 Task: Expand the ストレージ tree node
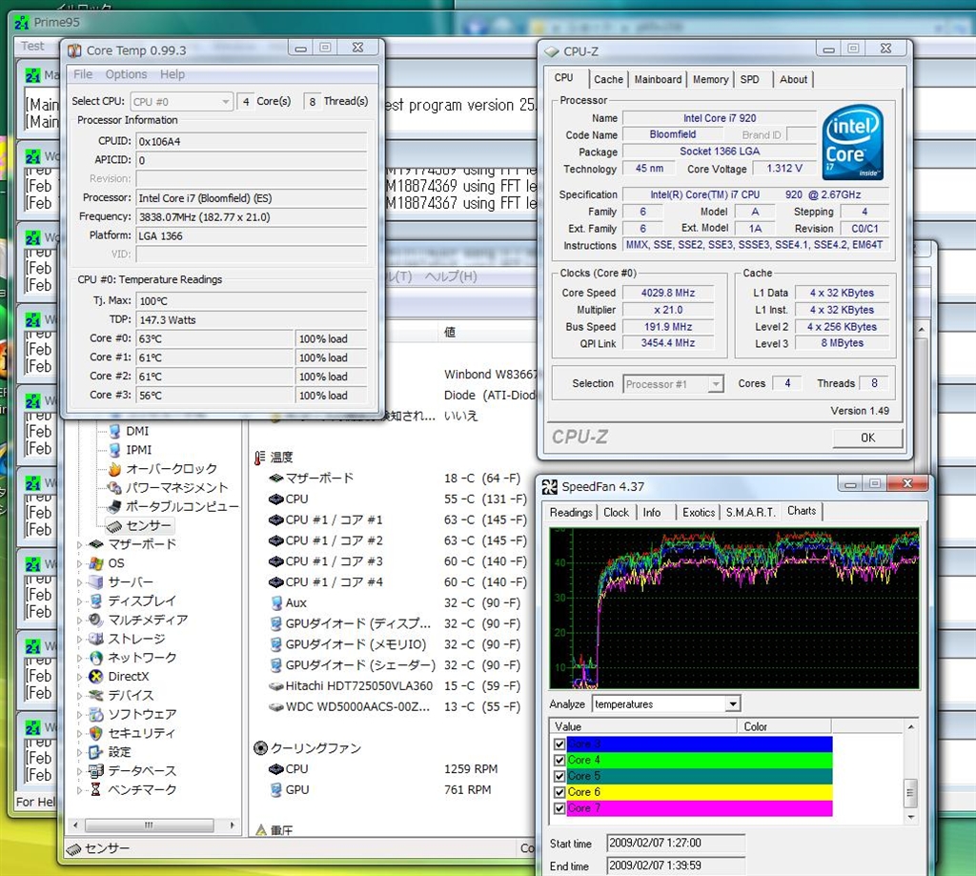tap(80, 640)
